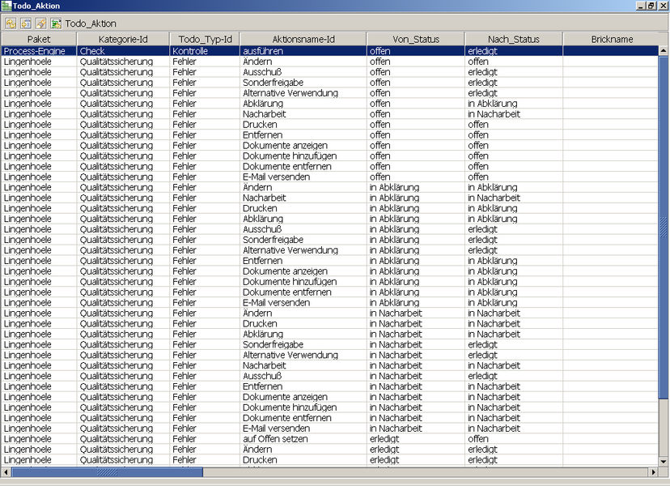
Task: Select the 'auf Offen setzen' action cell
Action: 275,439
